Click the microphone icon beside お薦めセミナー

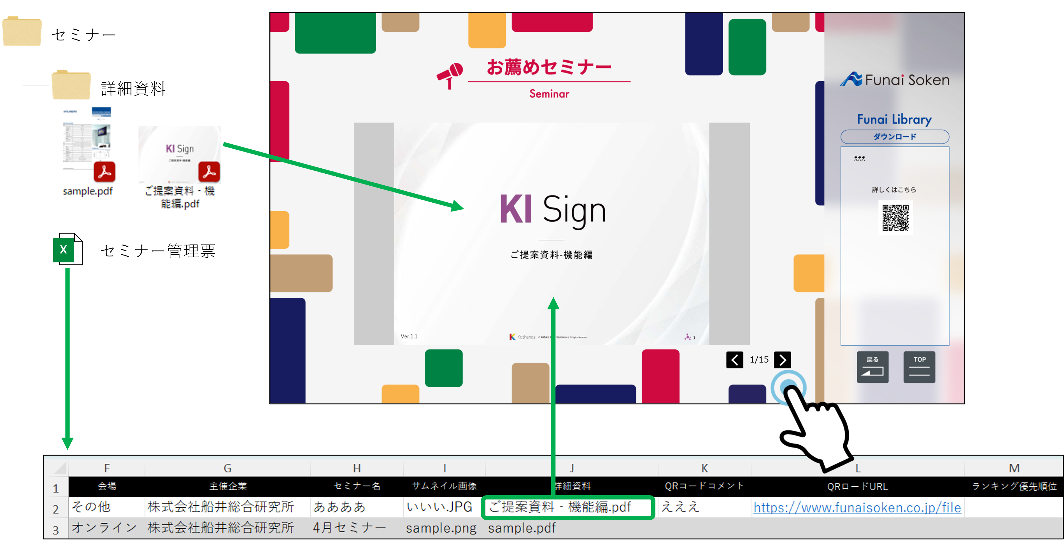(x=450, y=76)
